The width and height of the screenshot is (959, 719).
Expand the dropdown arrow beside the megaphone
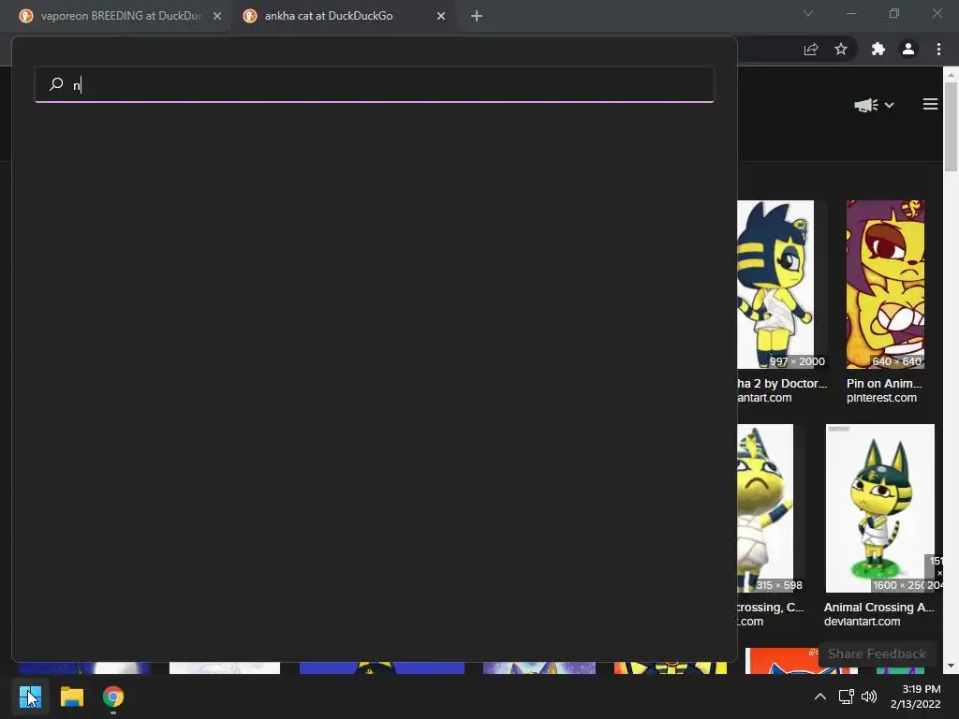(890, 105)
